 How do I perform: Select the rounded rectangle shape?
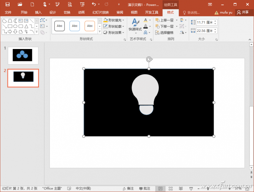(x=21, y=26)
